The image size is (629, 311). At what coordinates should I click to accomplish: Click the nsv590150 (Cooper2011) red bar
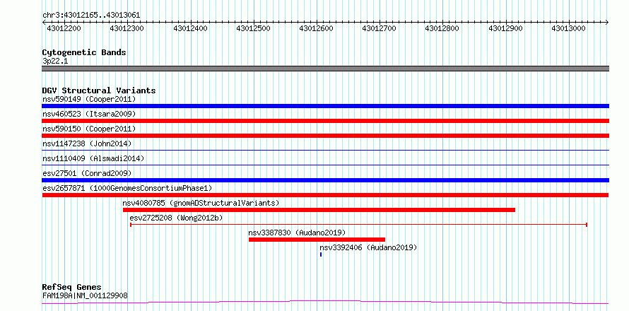(325, 136)
